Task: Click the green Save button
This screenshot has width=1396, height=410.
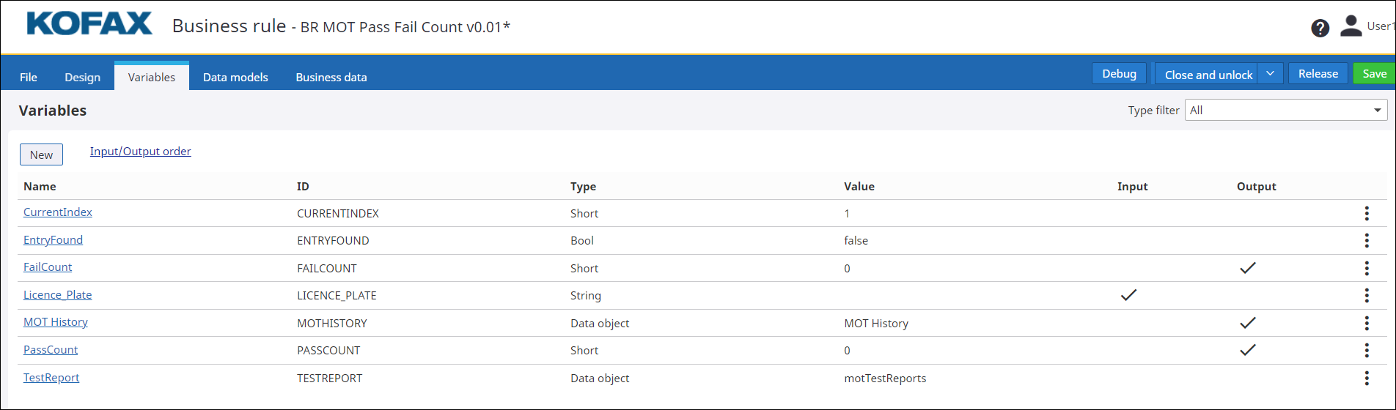Action: pyautogui.click(x=1373, y=74)
